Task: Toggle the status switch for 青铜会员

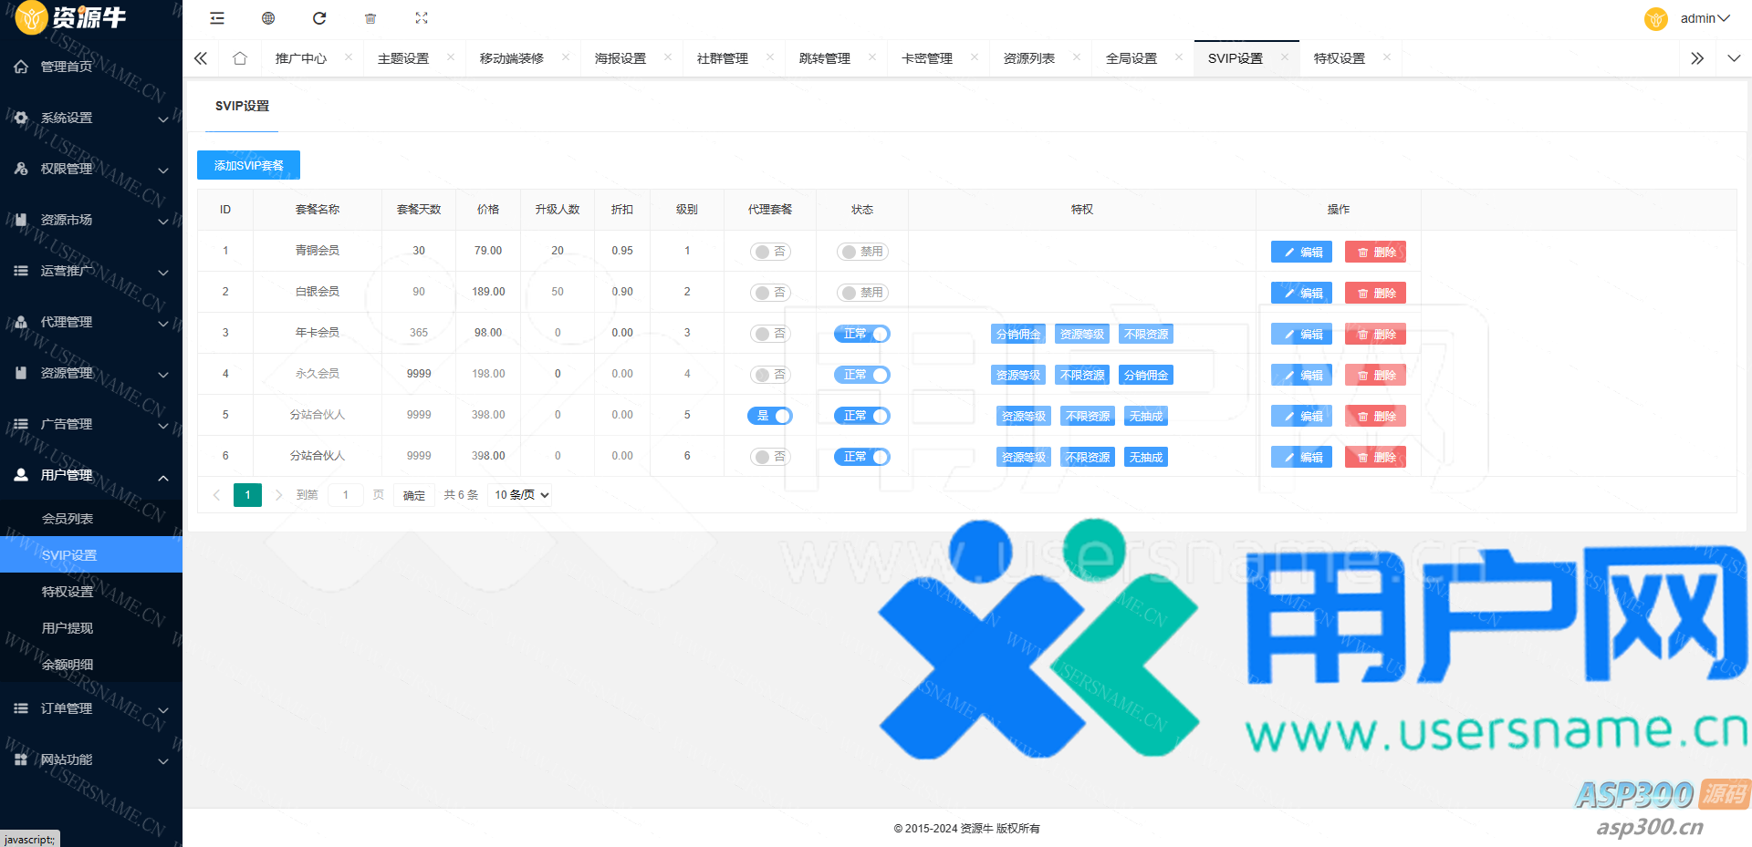Action: coord(861,252)
